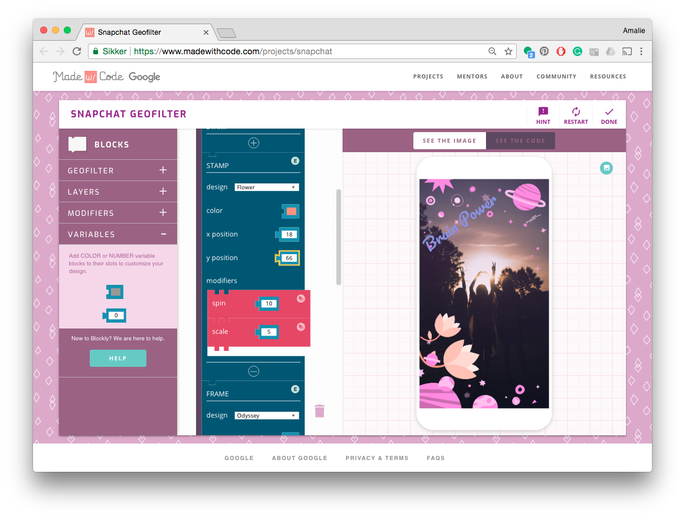Switch to the SEE THE IMAGE tab
This screenshot has width=685, height=519.
[x=449, y=141]
